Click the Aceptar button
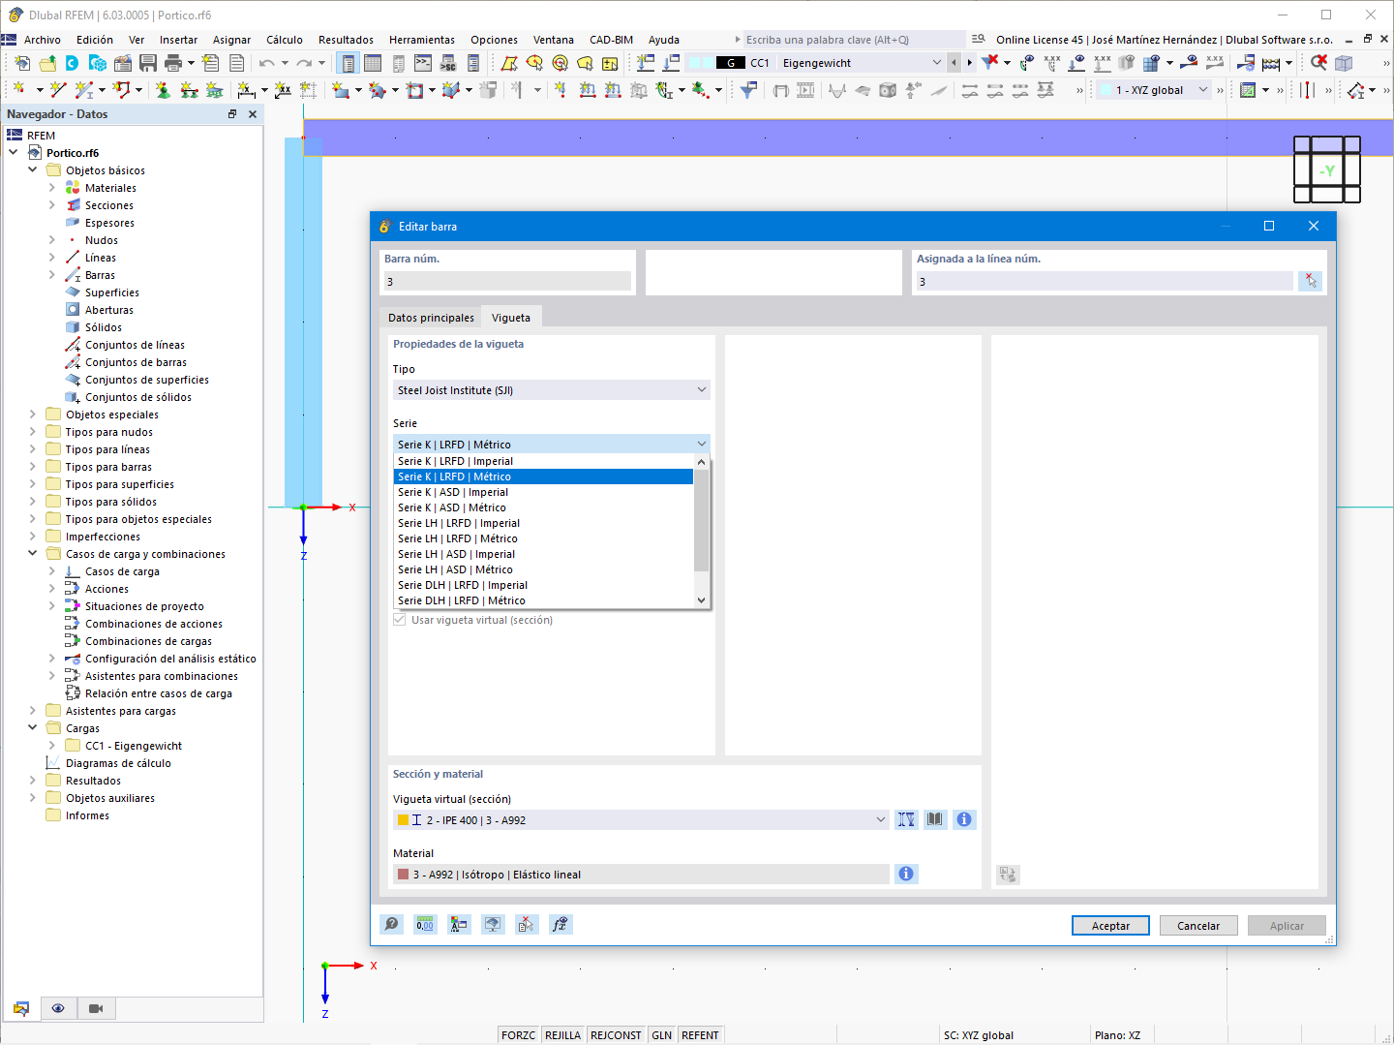 pos(1110,926)
